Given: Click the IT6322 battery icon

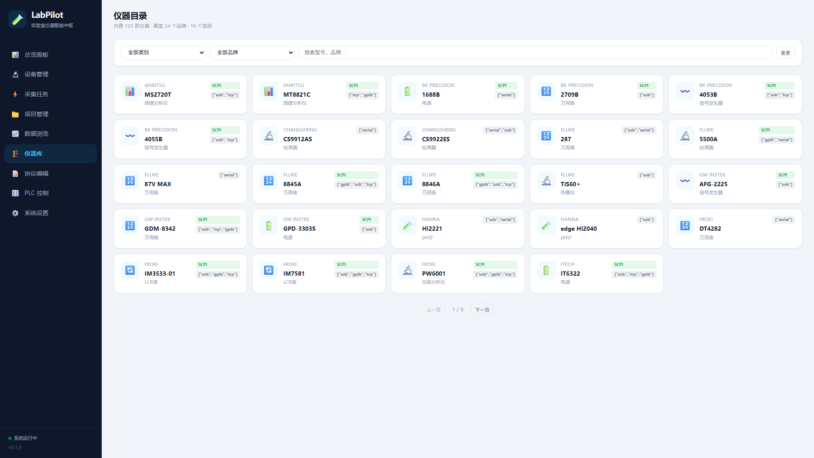Looking at the screenshot, I should coord(546,270).
